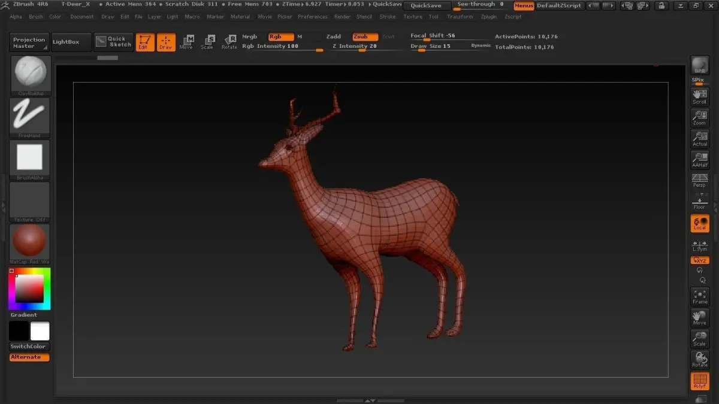Screen dimensions: 719x404
Task: Toggle Persp perspective view
Action: (x=700, y=181)
